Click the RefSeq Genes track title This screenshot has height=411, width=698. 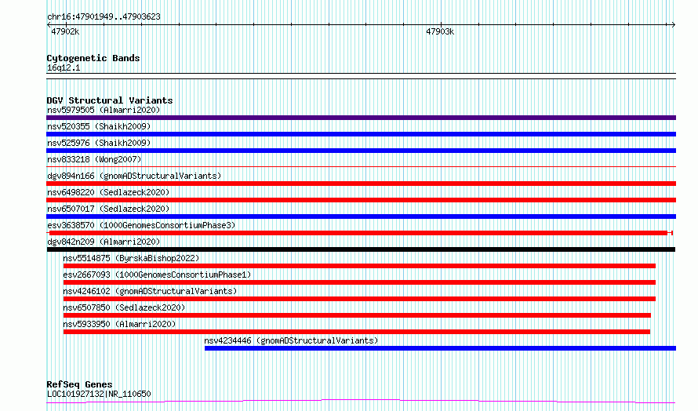[x=79, y=384]
